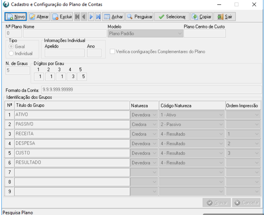Click the Ordem Impressão column header
The image size is (264, 215).
tap(243, 105)
